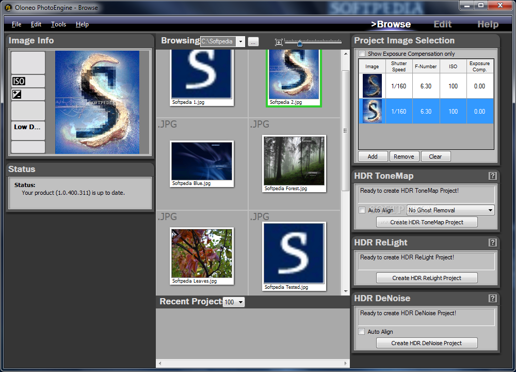Click the browser scroll down arrow

[346, 291]
